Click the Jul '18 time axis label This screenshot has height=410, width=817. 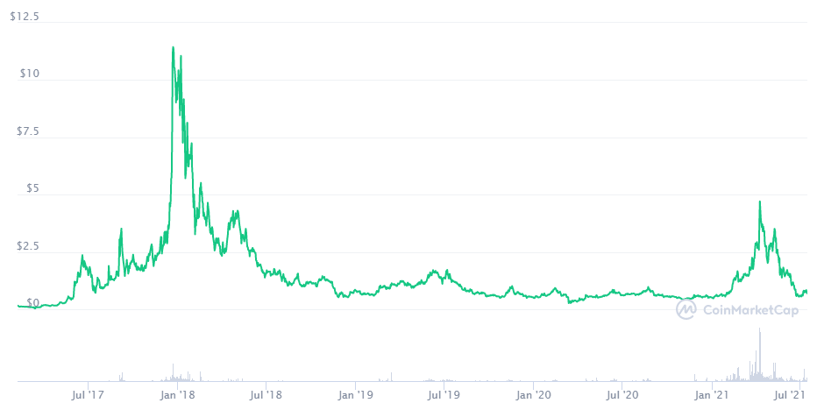coord(266,396)
